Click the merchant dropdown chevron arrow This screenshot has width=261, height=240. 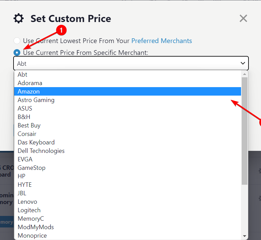(243, 63)
